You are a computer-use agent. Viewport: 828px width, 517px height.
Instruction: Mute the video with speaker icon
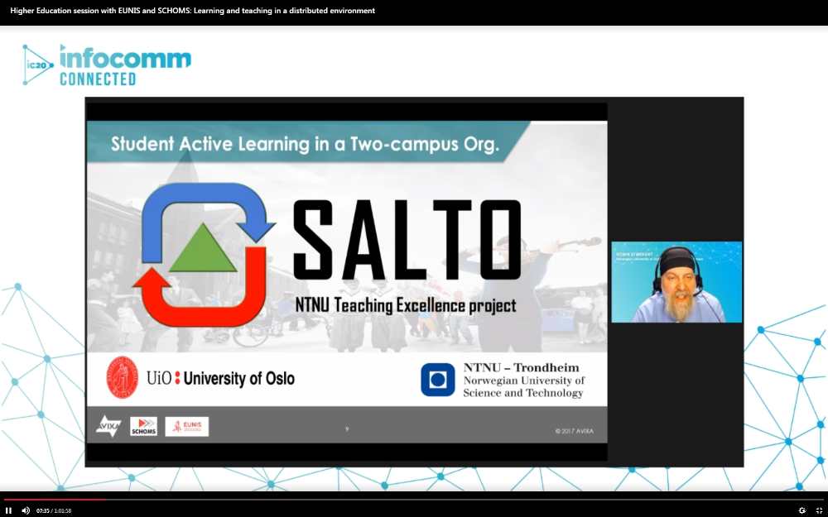(x=25, y=510)
